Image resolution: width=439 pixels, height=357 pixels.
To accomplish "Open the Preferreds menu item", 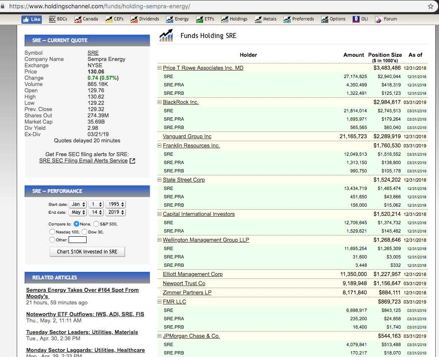I will [x=303, y=19].
